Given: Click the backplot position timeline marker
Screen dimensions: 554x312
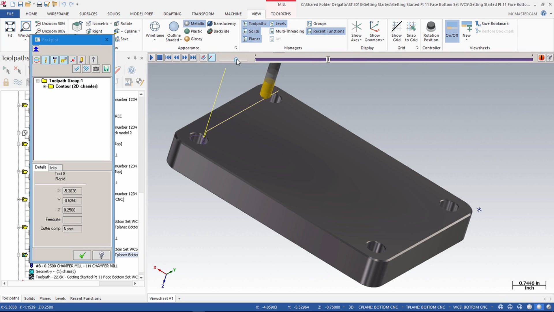Looking at the screenshot, I should (328, 59).
